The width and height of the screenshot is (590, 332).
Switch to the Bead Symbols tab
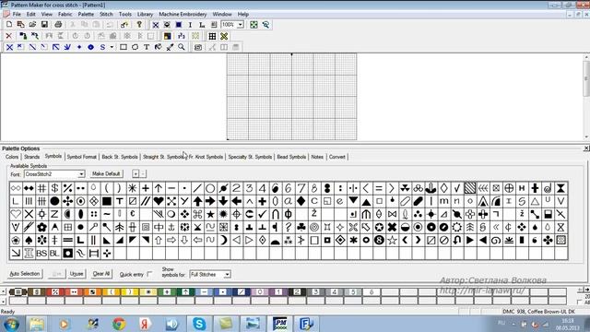click(291, 157)
